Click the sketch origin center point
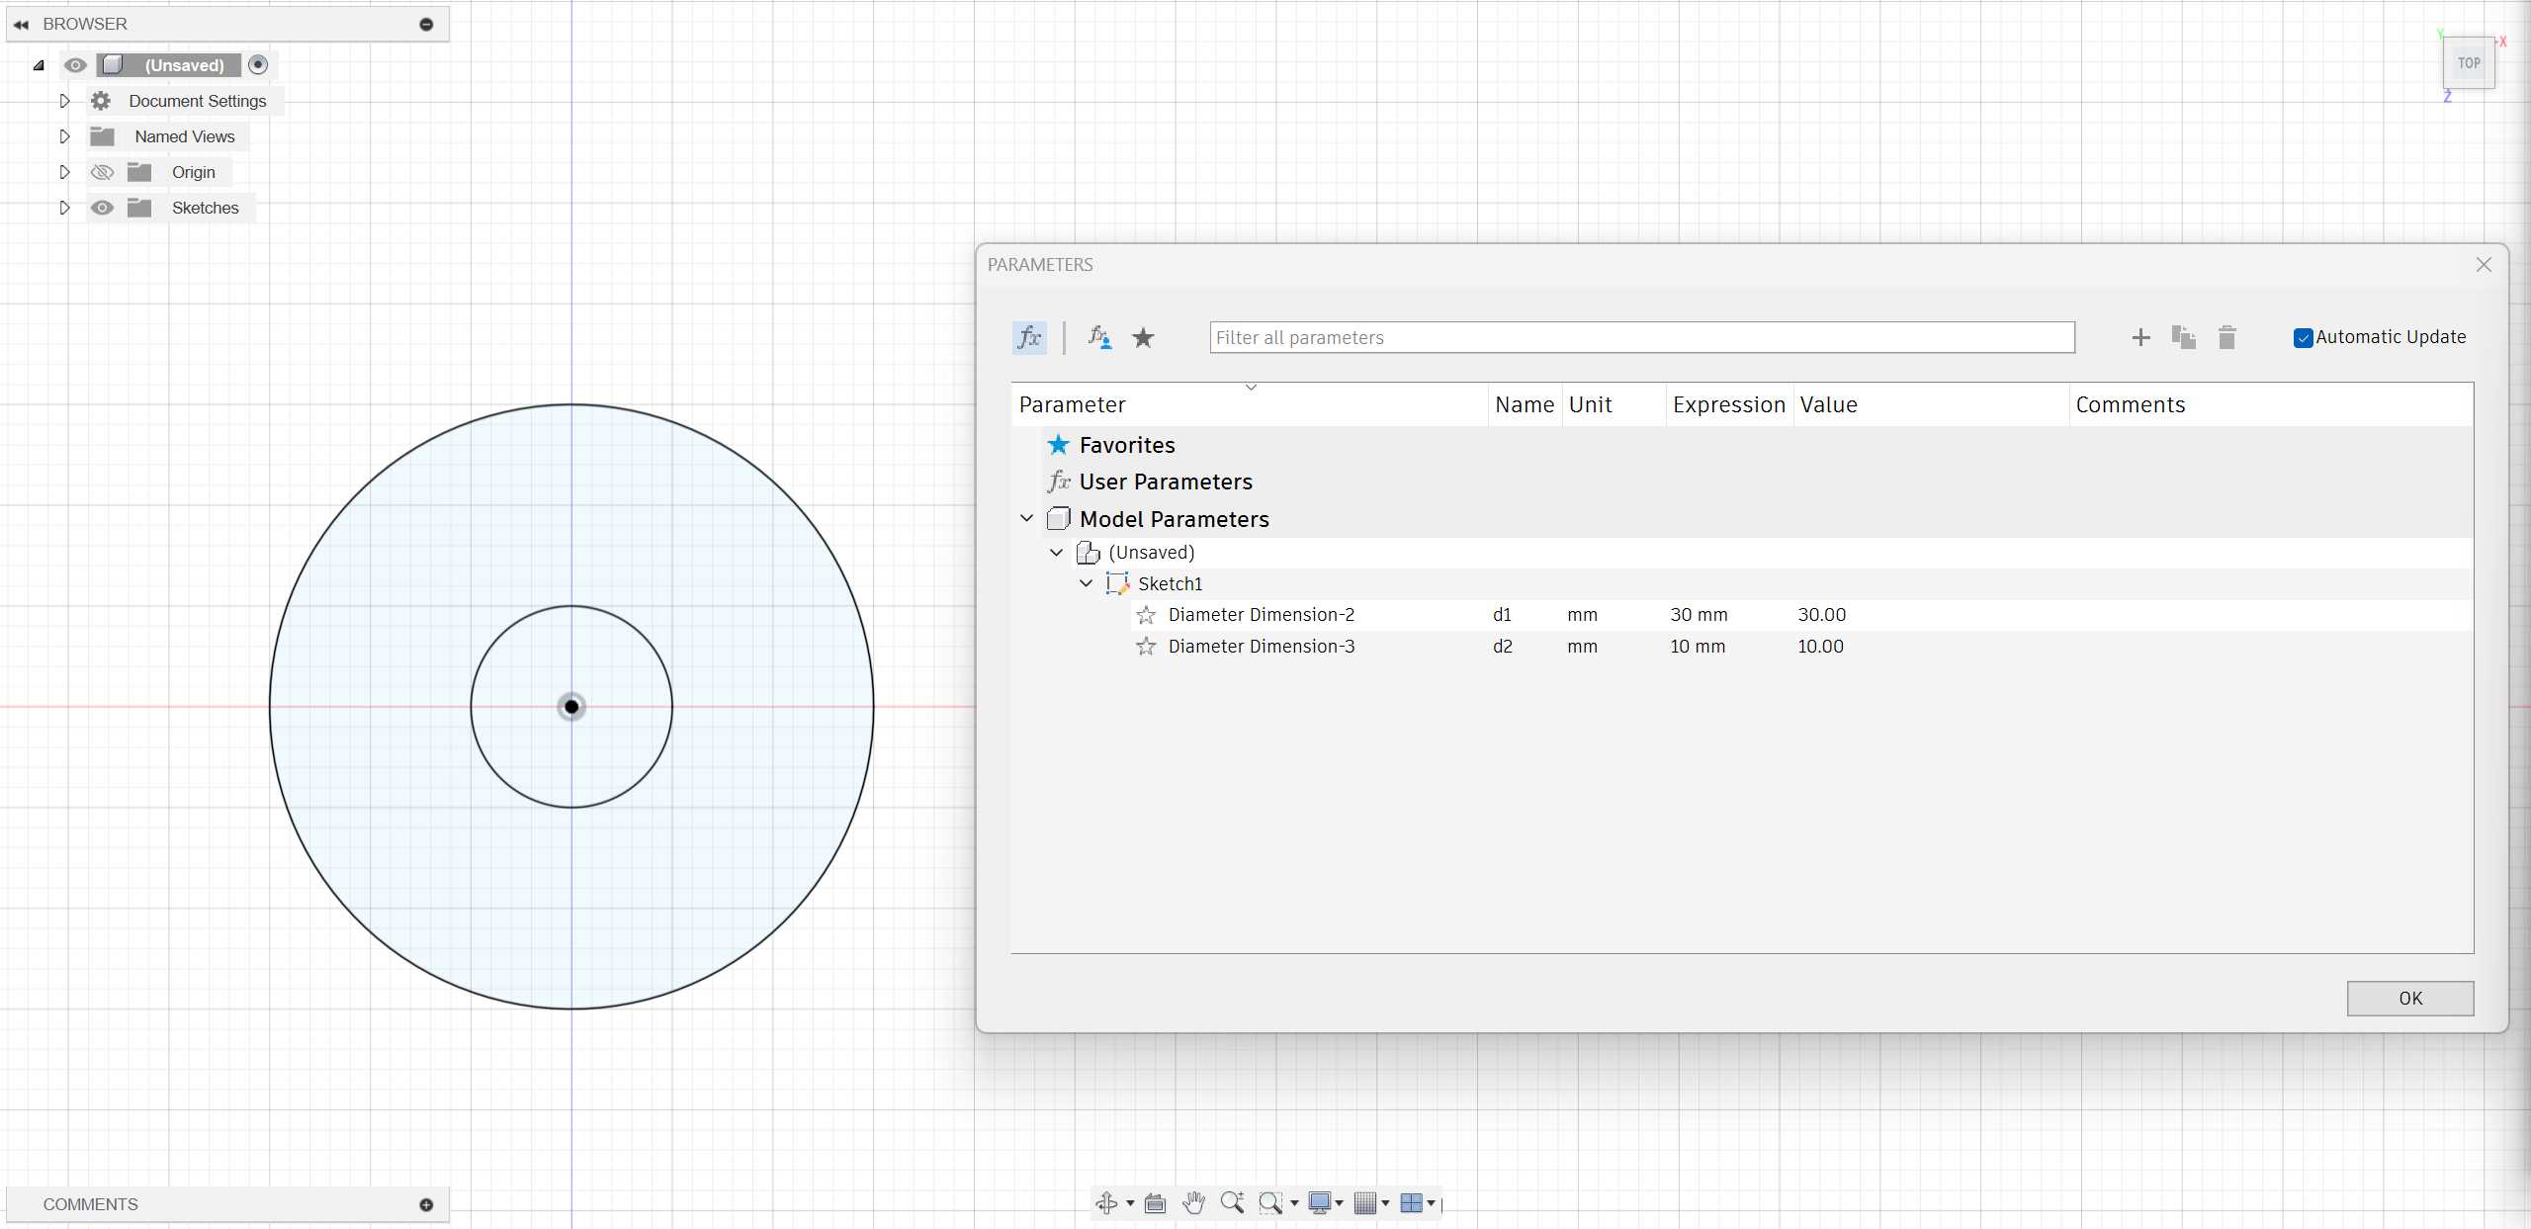Image resolution: width=2531 pixels, height=1229 pixels. 571,707
